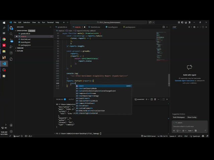Open the editor More Actions menu
Image resolution: width=214 pixels, height=160 pixels.
pyautogui.click(x=167, y=27)
